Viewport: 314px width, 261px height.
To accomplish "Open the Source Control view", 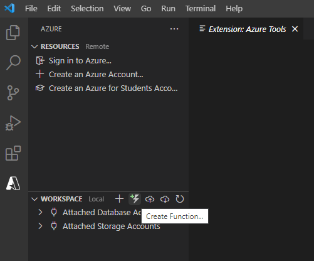I will coord(13,93).
